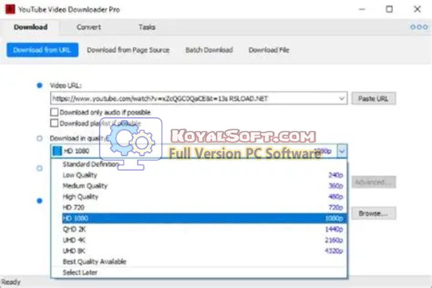Screen dimensions: 432x288
Task: Collapse the quality dropdown arrow
Action: click(x=342, y=151)
